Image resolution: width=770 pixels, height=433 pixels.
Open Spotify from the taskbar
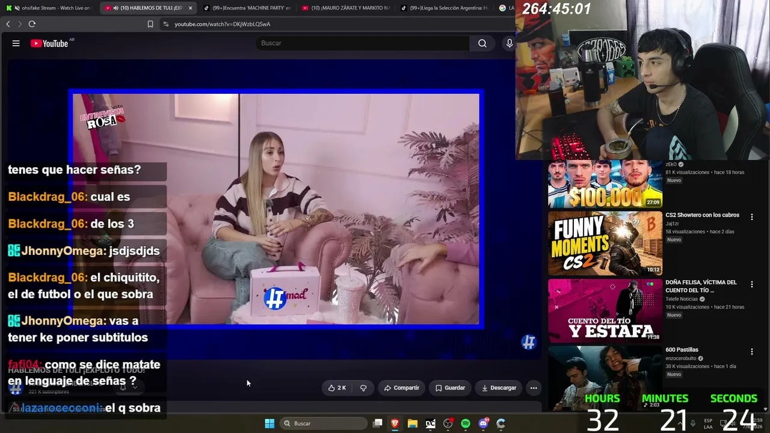(466, 423)
